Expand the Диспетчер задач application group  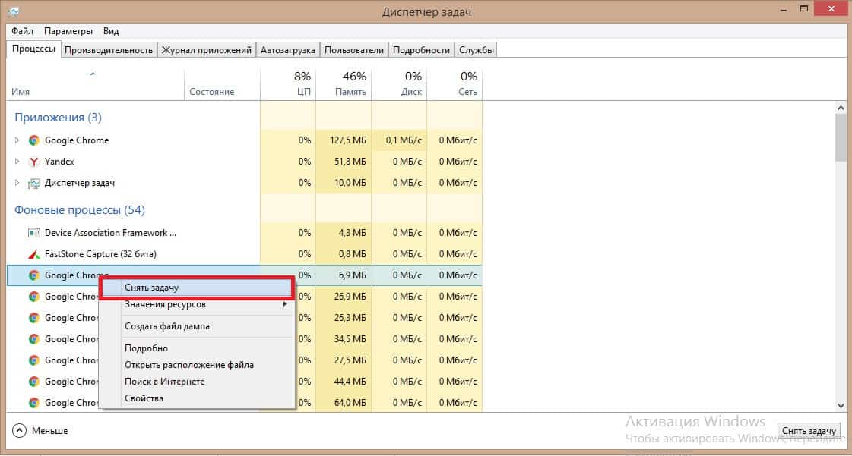[18, 183]
